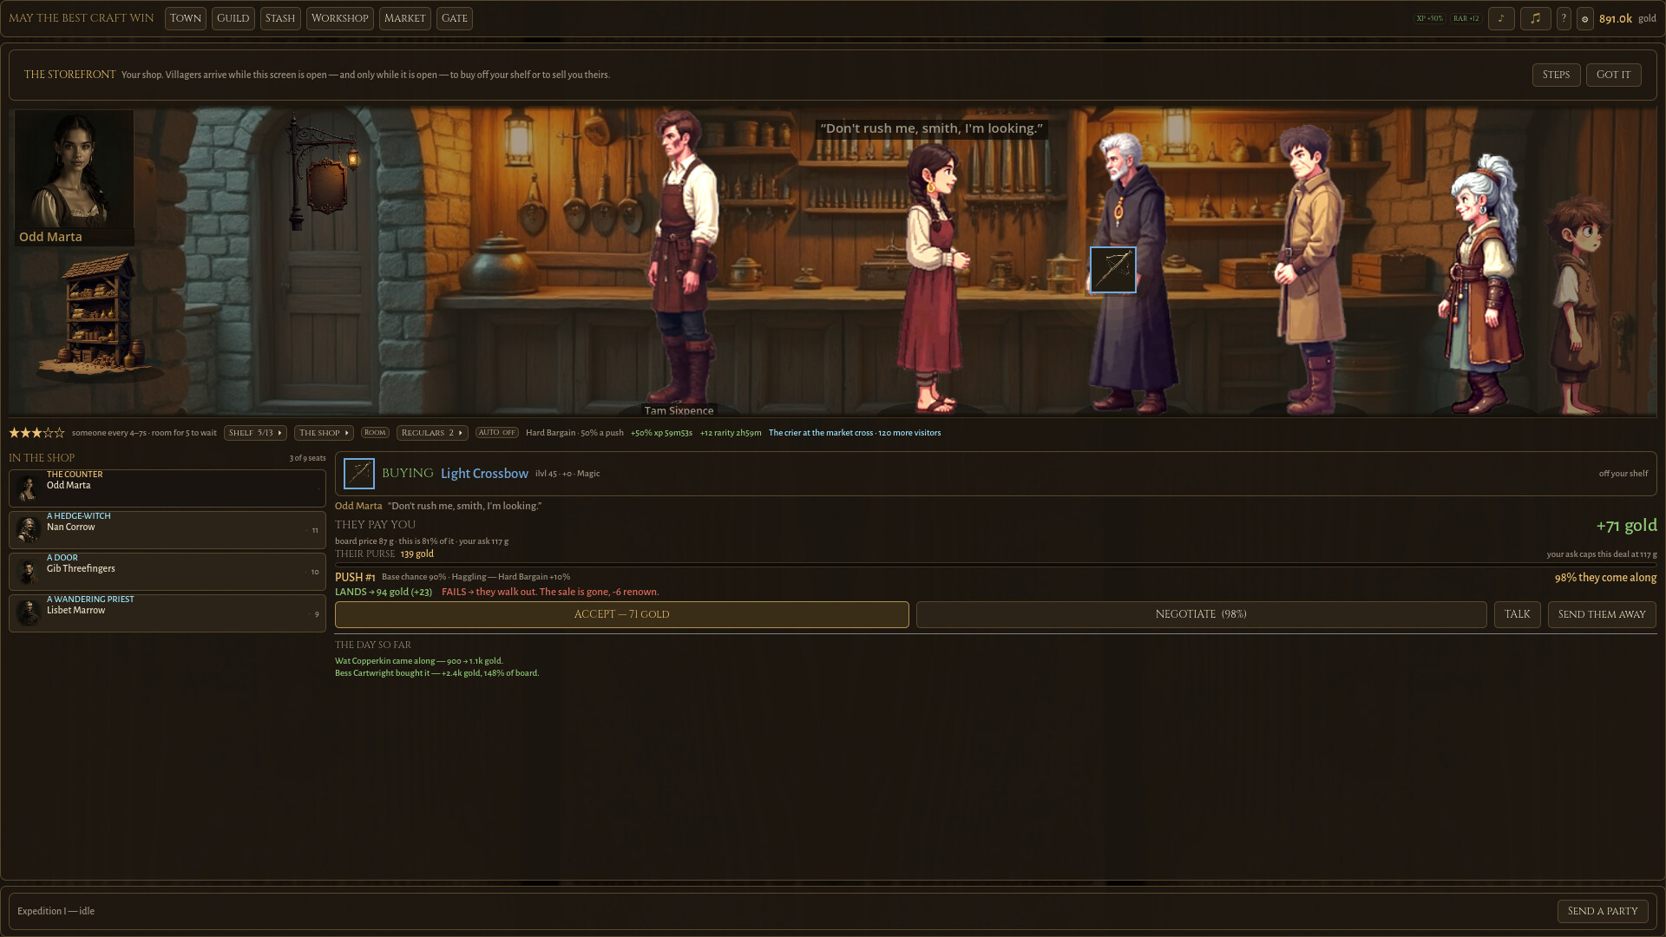Click the Steps tutorial button
This screenshot has width=1666, height=937.
coord(1557,75)
